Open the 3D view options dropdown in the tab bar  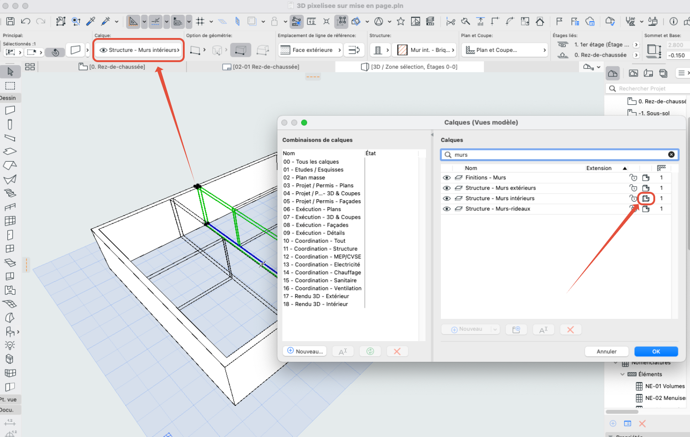coord(592,67)
